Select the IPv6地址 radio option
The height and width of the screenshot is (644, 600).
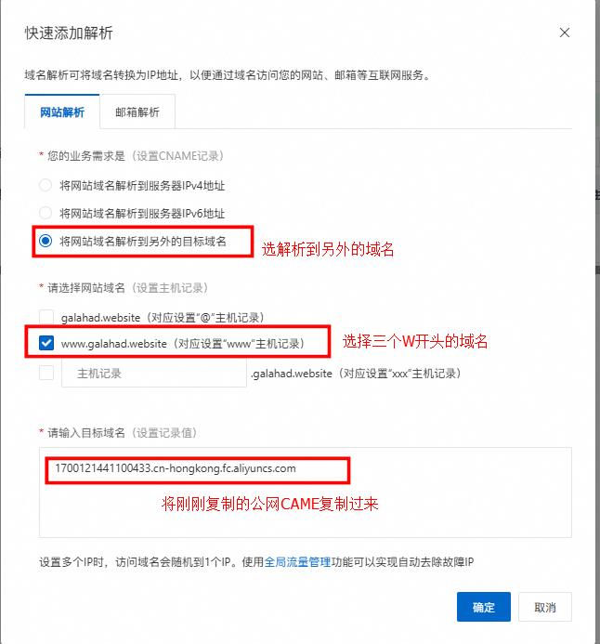(46, 213)
